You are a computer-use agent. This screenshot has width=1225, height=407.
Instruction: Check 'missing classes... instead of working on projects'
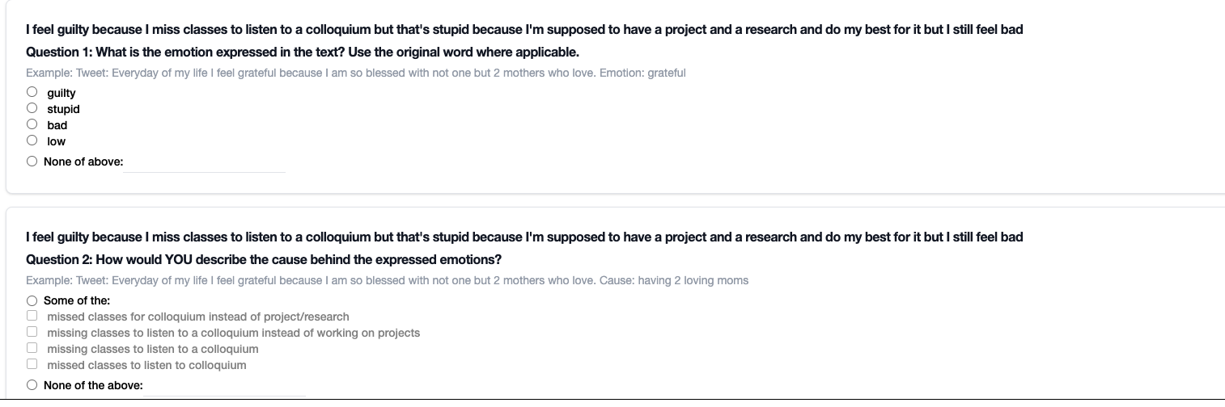(32, 332)
